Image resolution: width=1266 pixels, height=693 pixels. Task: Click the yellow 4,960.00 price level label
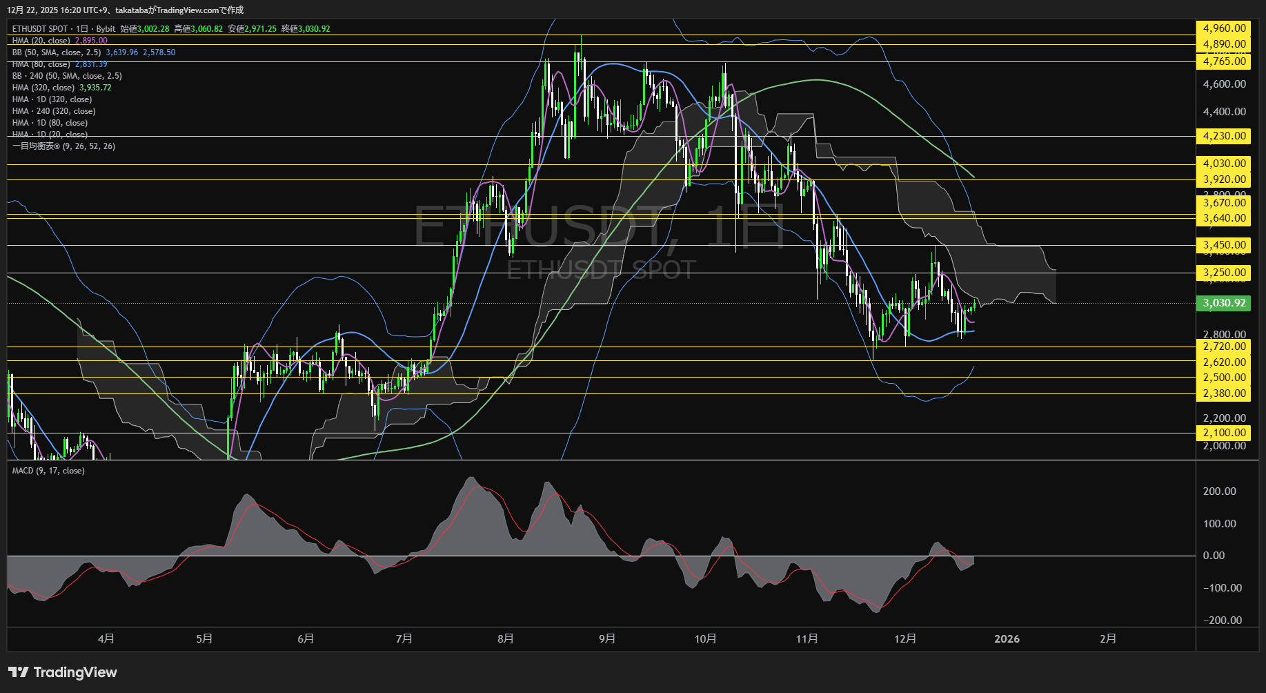(x=1223, y=28)
